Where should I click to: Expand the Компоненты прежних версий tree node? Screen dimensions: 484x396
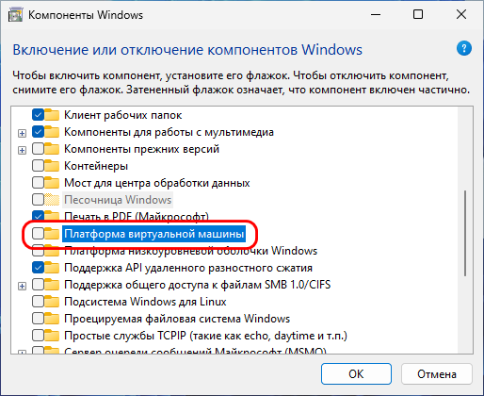22,151
